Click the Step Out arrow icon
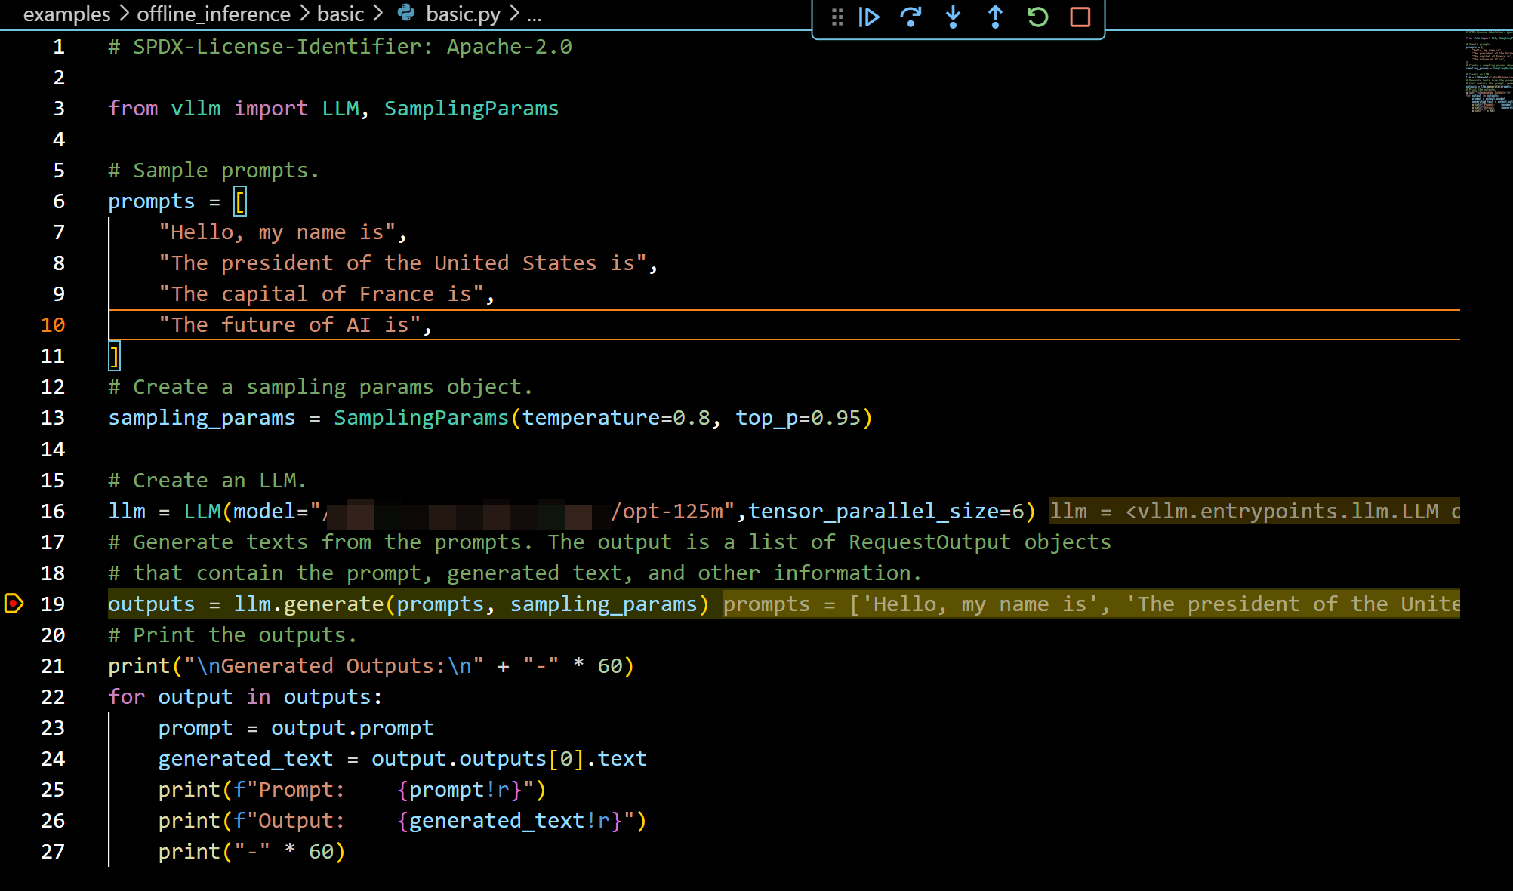The width and height of the screenshot is (1513, 891). [995, 17]
